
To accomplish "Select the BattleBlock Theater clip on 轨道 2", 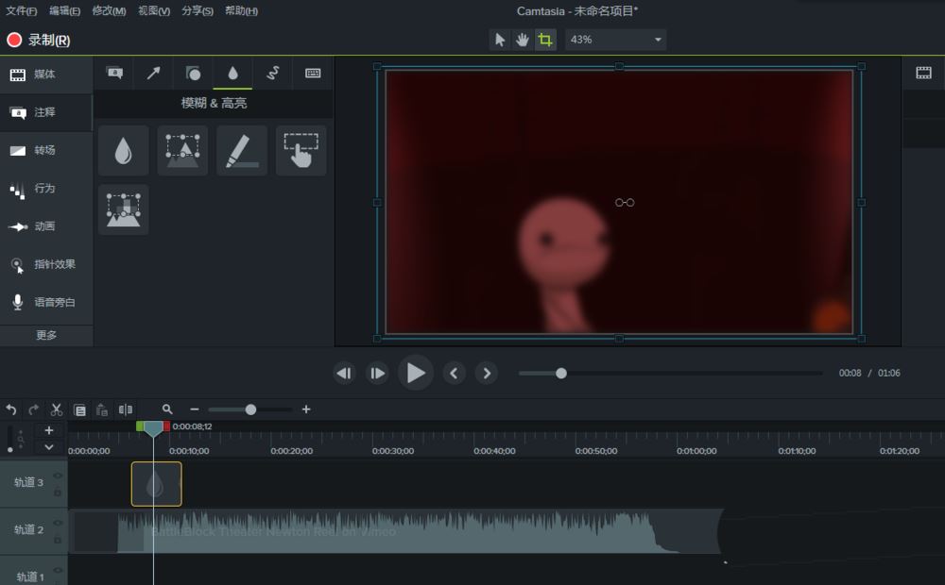I will point(395,531).
